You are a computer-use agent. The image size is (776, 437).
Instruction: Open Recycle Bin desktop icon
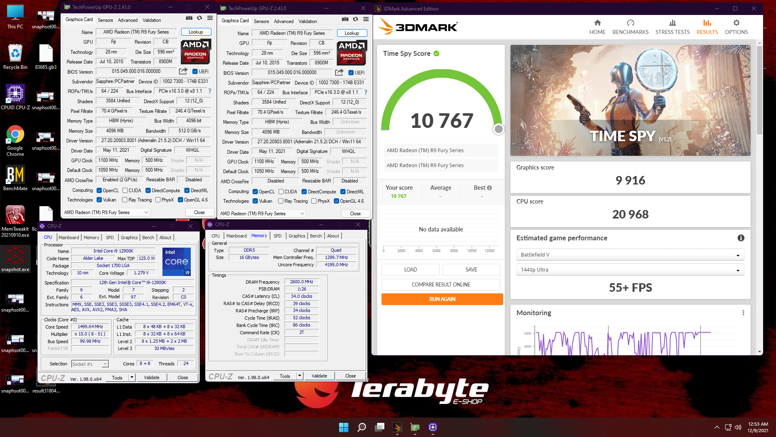[15, 57]
